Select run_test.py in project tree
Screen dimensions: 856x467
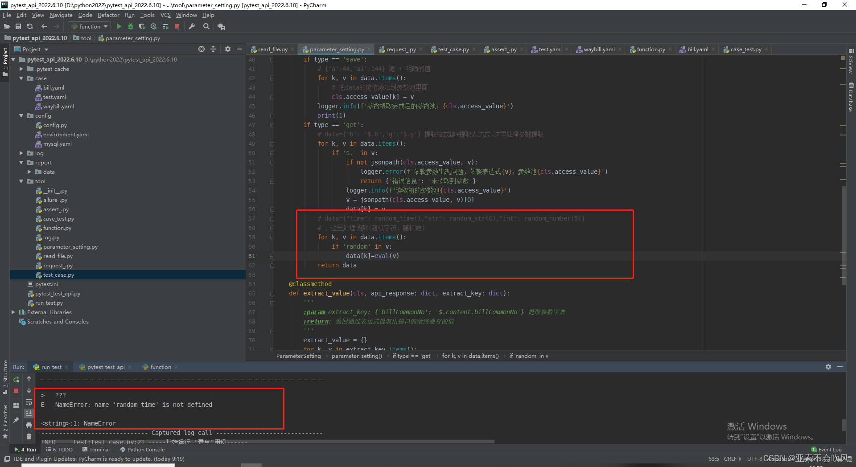(49, 303)
